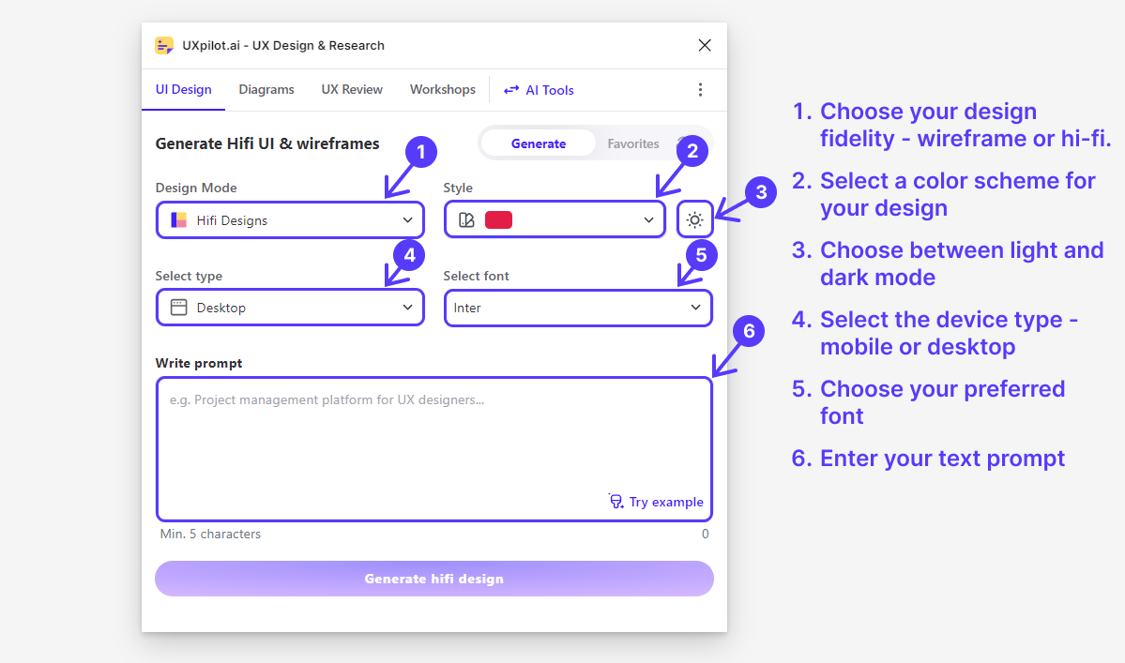The image size is (1125, 663).
Task: Click the 'Design Mode' label
Action: click(196, 188)
